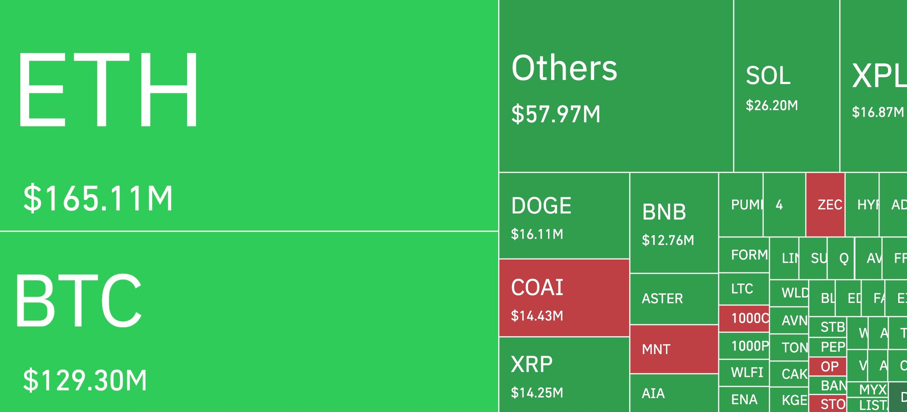Select the WLD cell
This screenshot has height=412, width=907.
[789, 293]
